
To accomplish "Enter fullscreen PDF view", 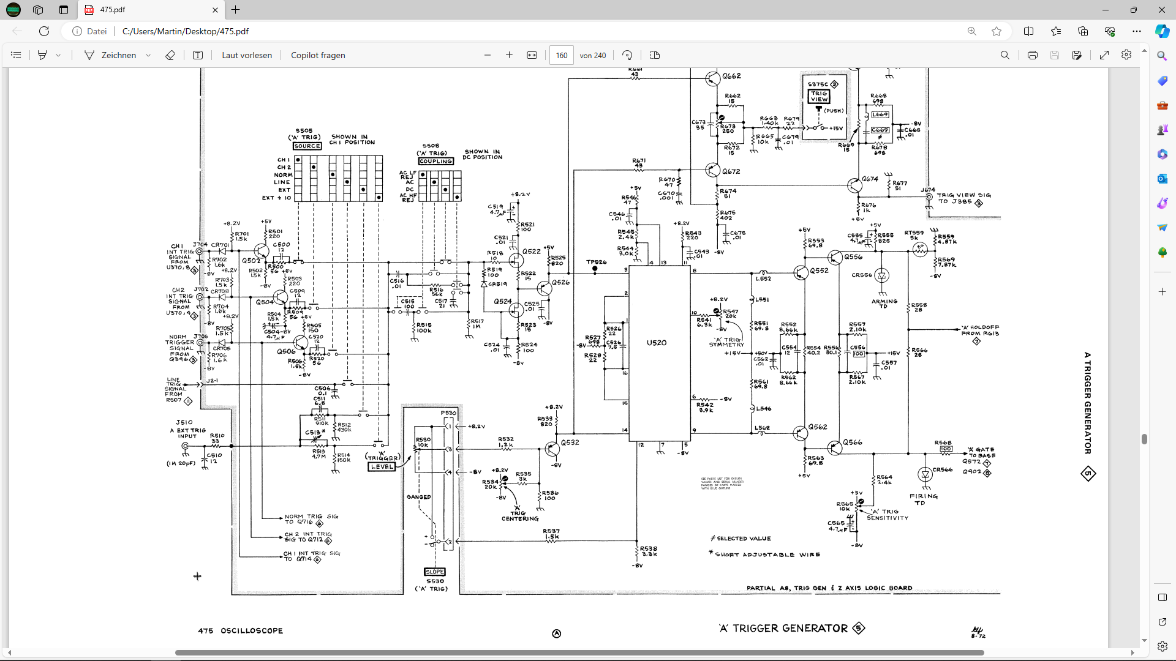I will [1104, 55].
